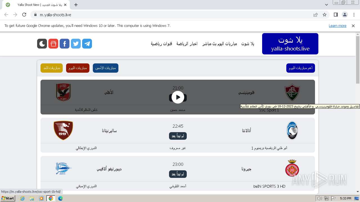Play the Fluminense vs Al Ahly match
This screenshot has height=202, width=360.
(x=178, y=97)
